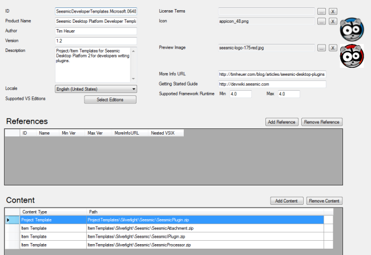Click the Nested VSIX column header

(x=166, y=133)
